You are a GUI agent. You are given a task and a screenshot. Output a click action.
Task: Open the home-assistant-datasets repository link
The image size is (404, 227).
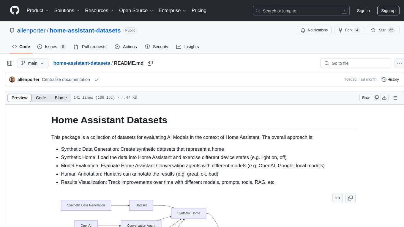click(x=85, y=30)
